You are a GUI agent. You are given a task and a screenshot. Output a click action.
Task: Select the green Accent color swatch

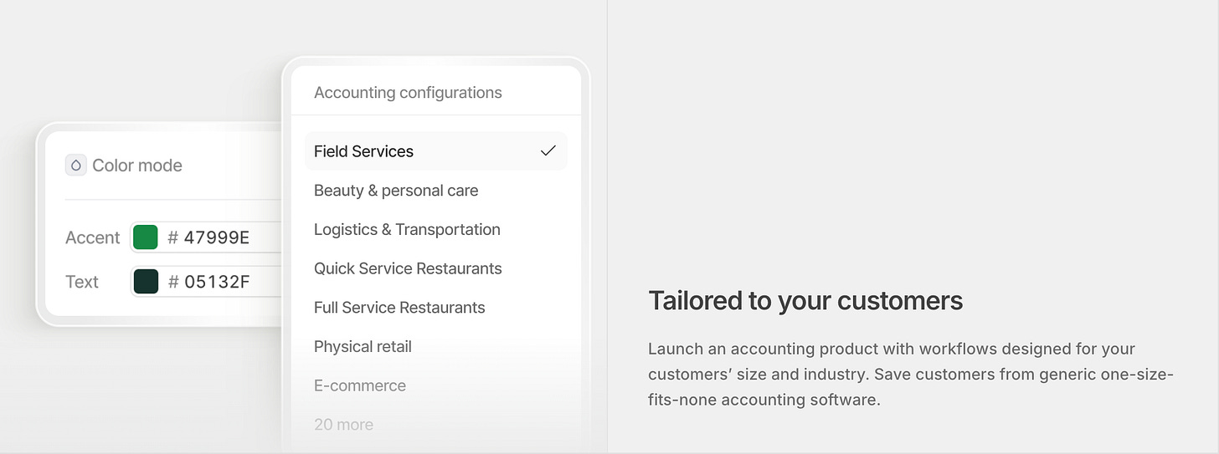145,237
